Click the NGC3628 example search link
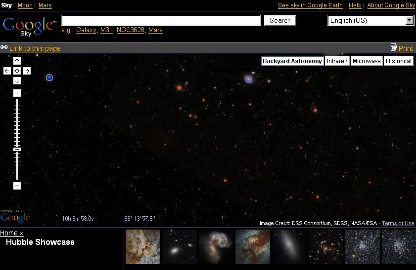The width and height of the screenshot is (416, 270). point(131,30)
